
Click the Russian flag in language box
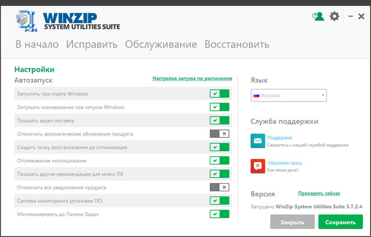pos(257,96)
